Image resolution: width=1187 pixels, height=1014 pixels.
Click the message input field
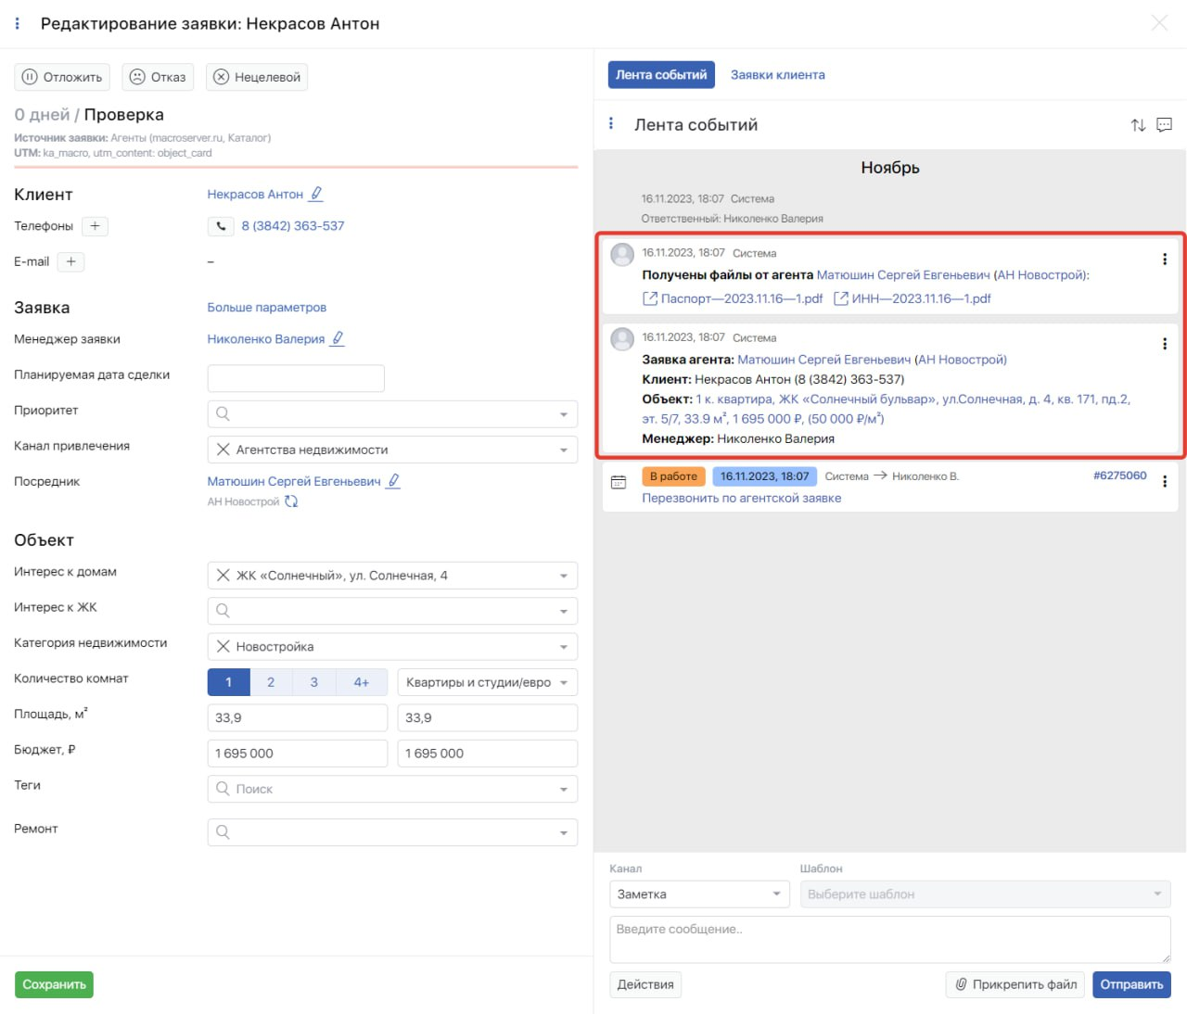point(889,939)
